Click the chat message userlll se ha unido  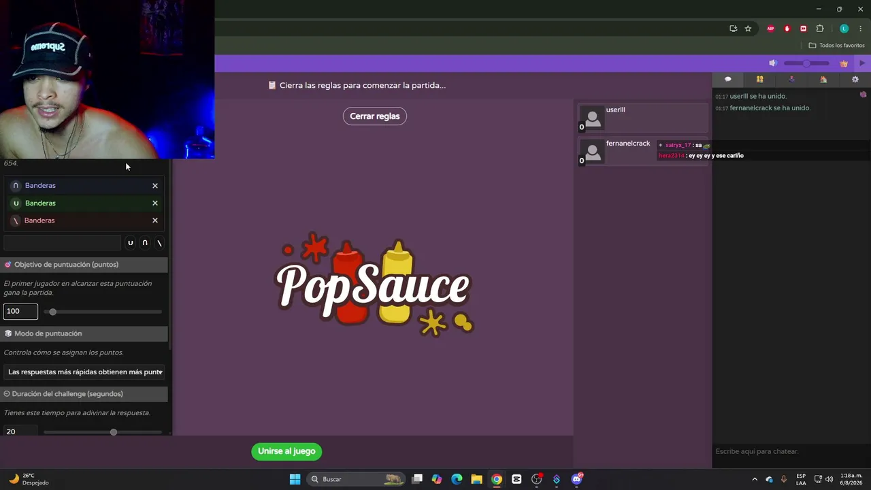point(758,97)
